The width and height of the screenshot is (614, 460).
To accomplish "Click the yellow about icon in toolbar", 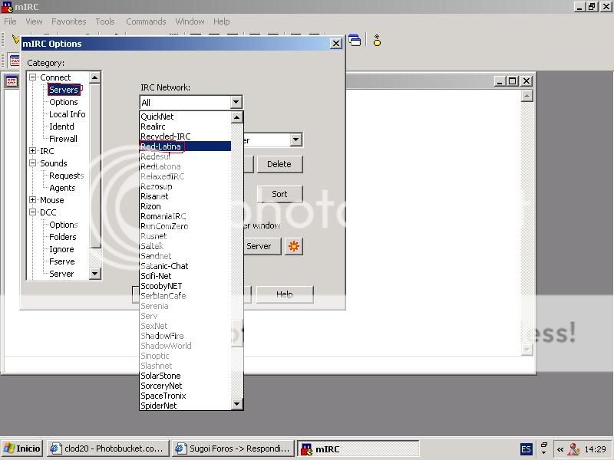I will (x=377, y=41).
